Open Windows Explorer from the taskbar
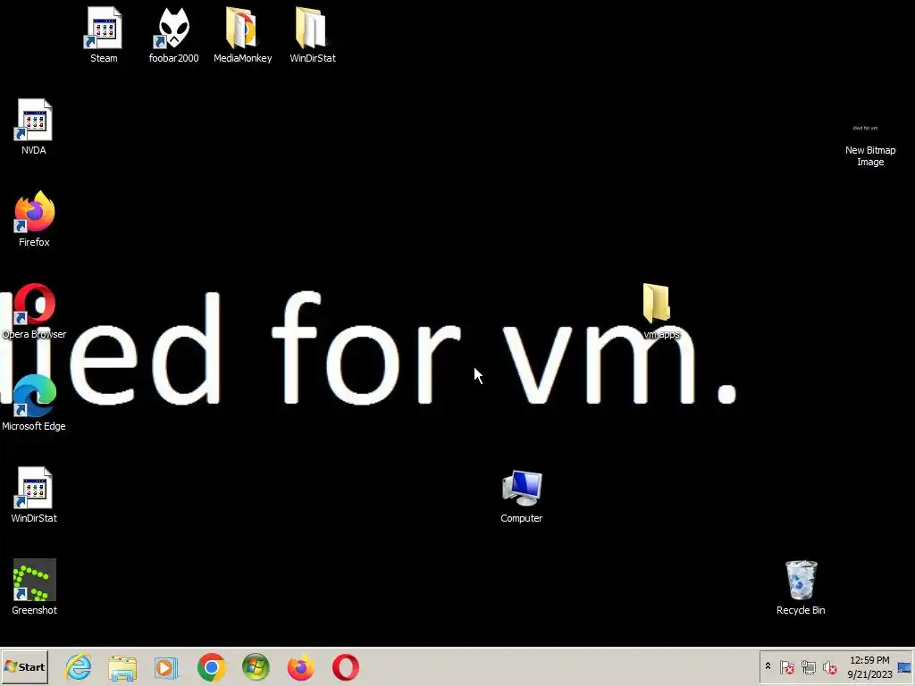The image size is (915, 686). tap(122, 667)
